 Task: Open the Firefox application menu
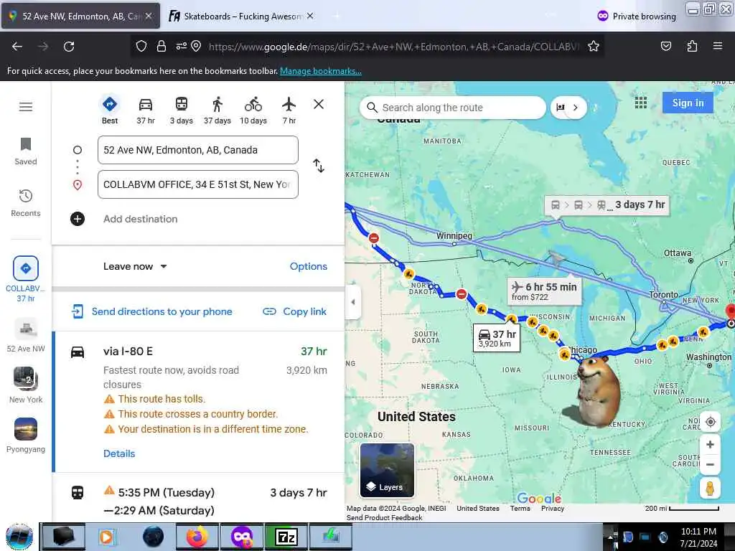[717, 46]
